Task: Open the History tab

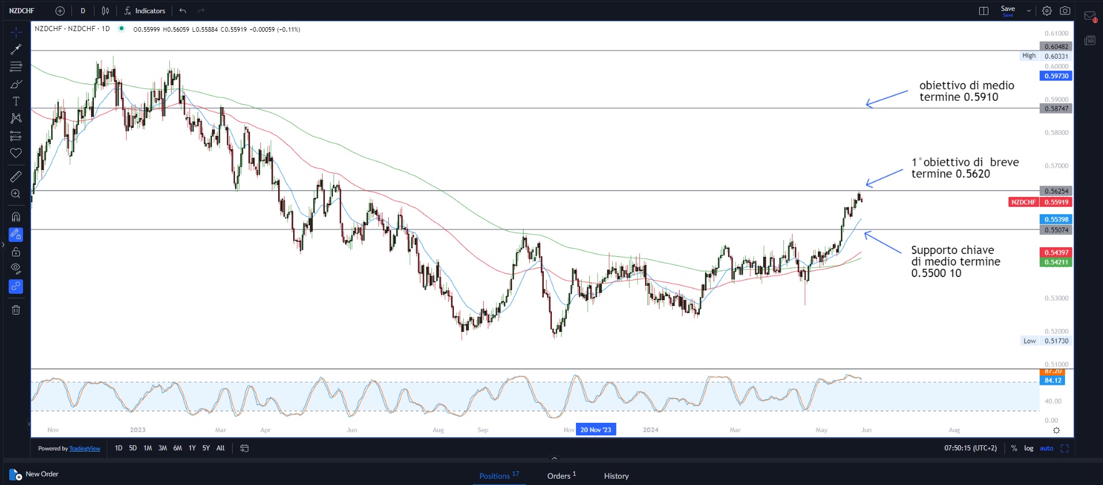Action: click(616, 476)
